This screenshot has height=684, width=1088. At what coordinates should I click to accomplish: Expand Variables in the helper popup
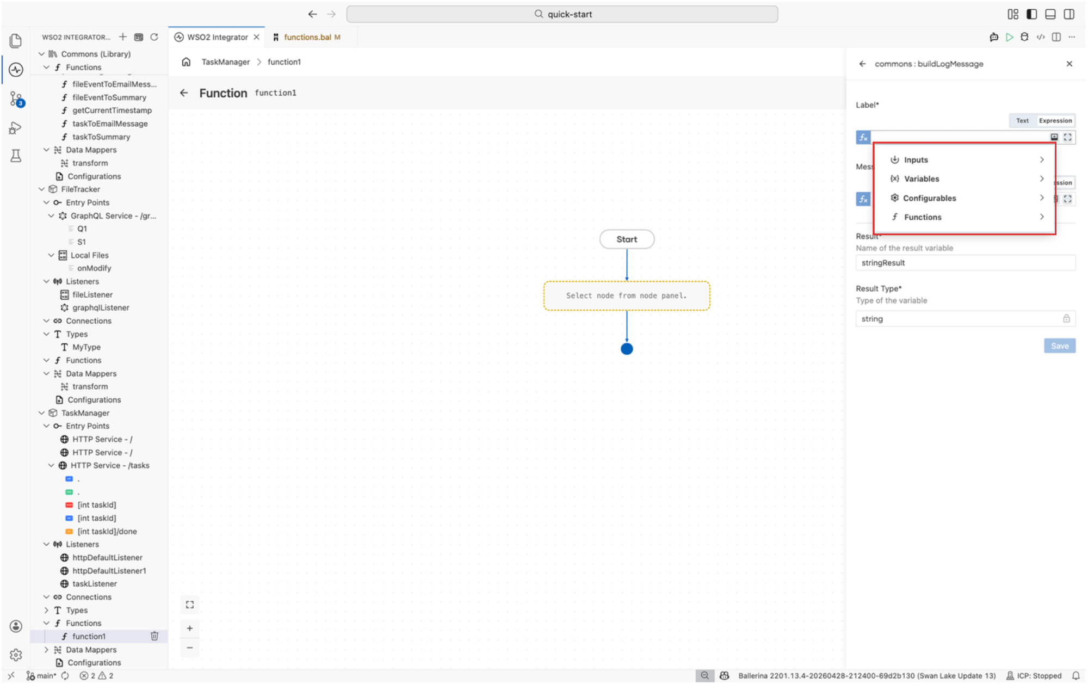click(967, 179)
